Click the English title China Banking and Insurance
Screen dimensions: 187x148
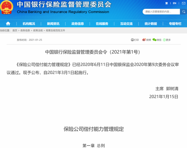[63, 12]
